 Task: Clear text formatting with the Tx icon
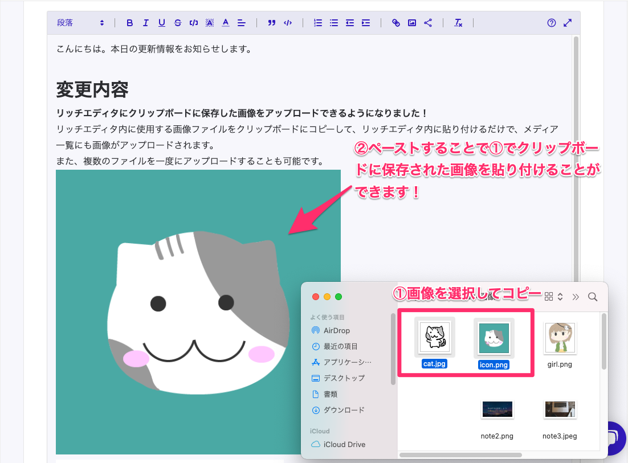coord(458,23)
